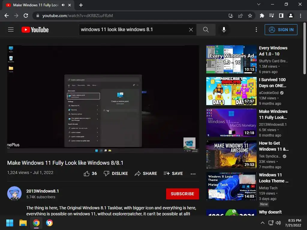The height and width of the screenshot is (230, 307).
Task: Reload the page with refresh icon
Action: tap(26, 16)
